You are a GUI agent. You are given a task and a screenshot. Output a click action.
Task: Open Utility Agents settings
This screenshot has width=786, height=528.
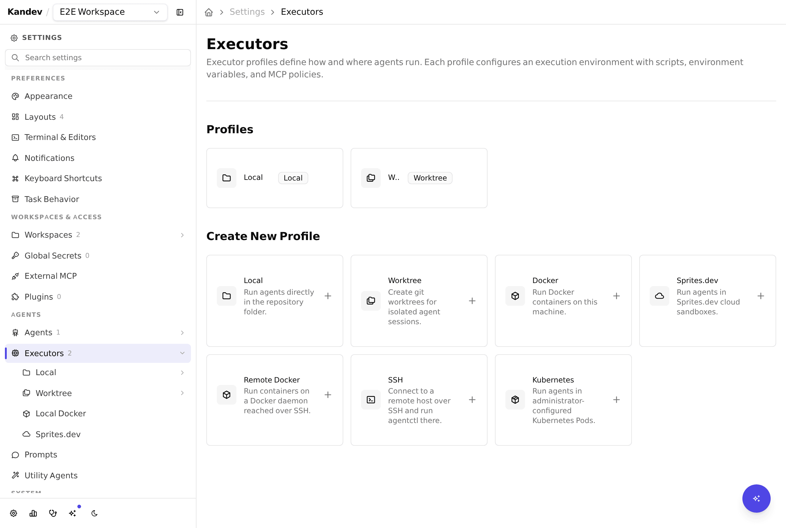(x=98, y=476)
